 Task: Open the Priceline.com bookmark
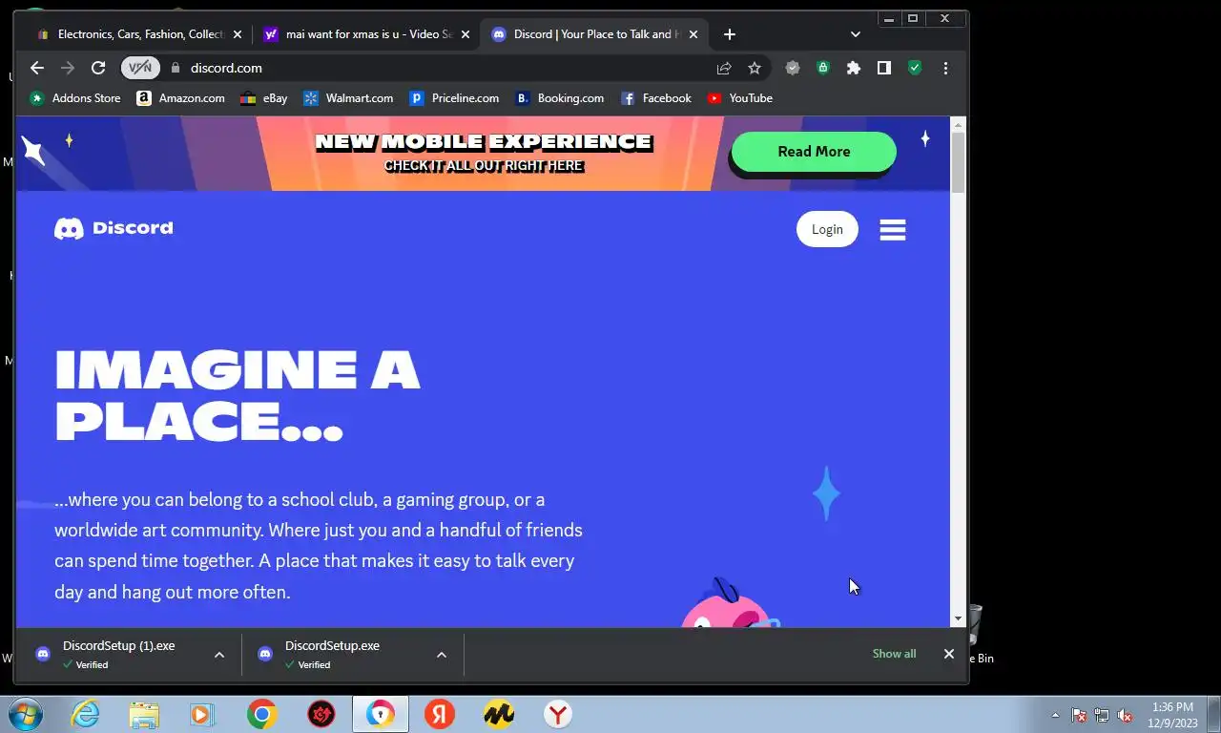(x=454, y=98)
